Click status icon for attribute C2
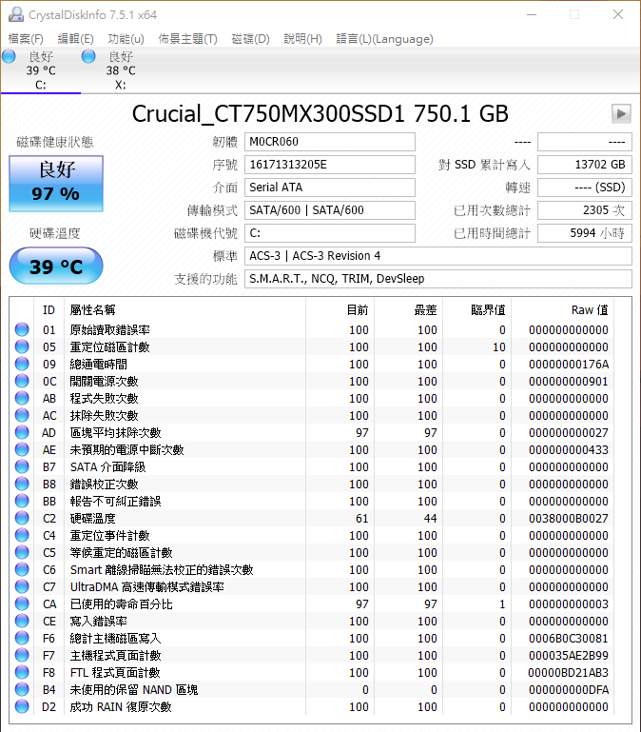Viewport: 641px width, 732px height. [x=22, y=518]
